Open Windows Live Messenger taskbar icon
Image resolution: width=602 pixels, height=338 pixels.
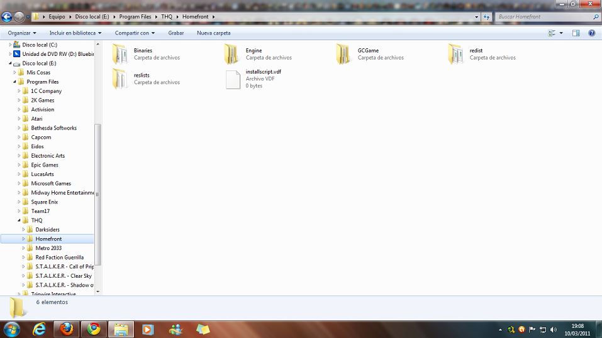(176, 330)
